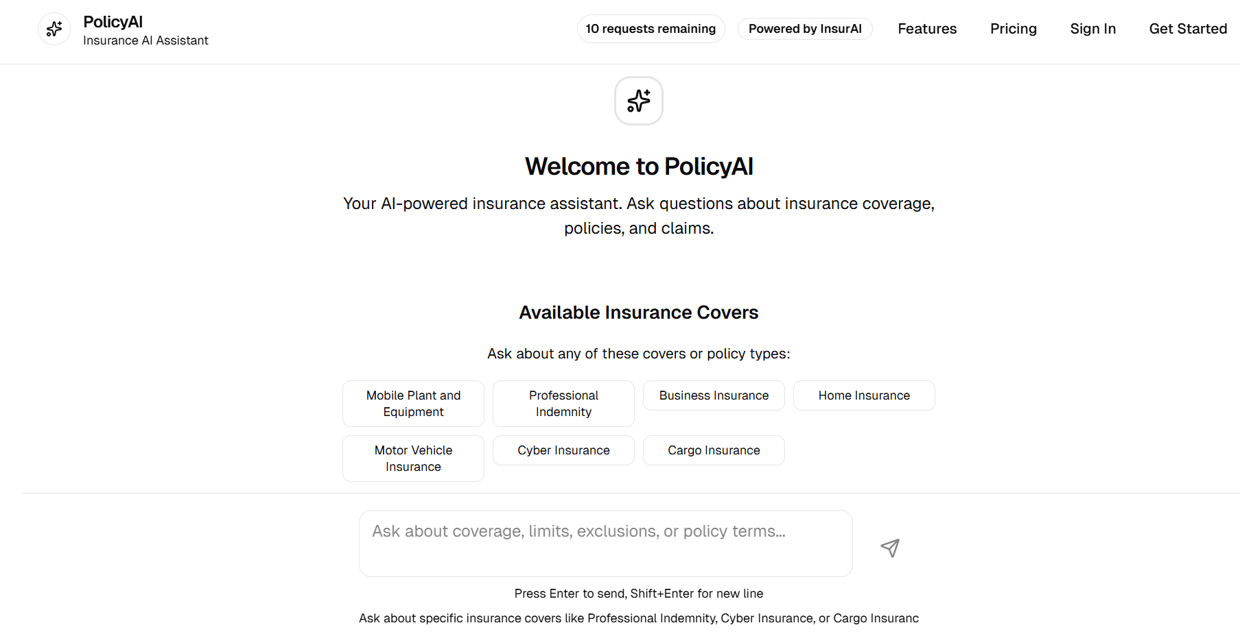Select the Mobile Plant and Equipment cover

coord(412,404)
